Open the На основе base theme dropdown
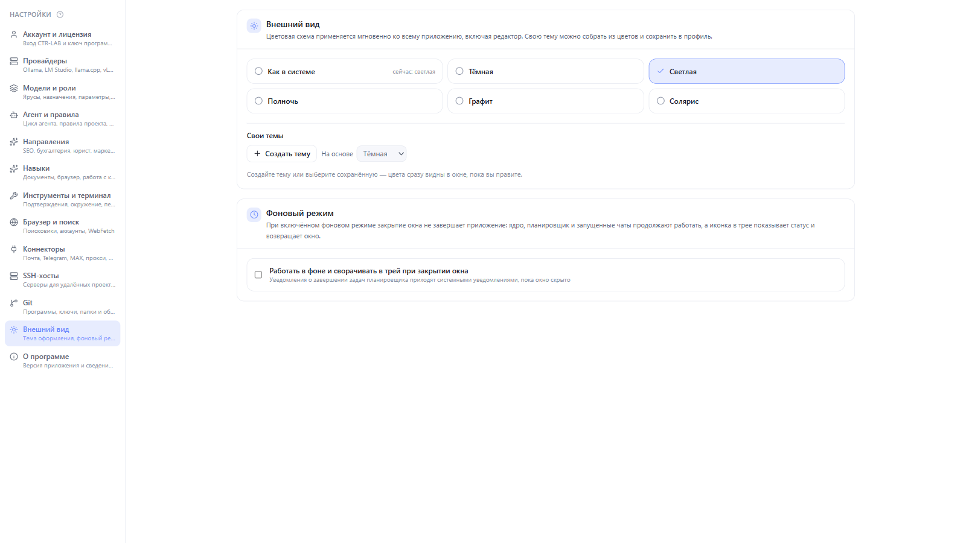Screen dimensions: 966x543 pos(382,154)
